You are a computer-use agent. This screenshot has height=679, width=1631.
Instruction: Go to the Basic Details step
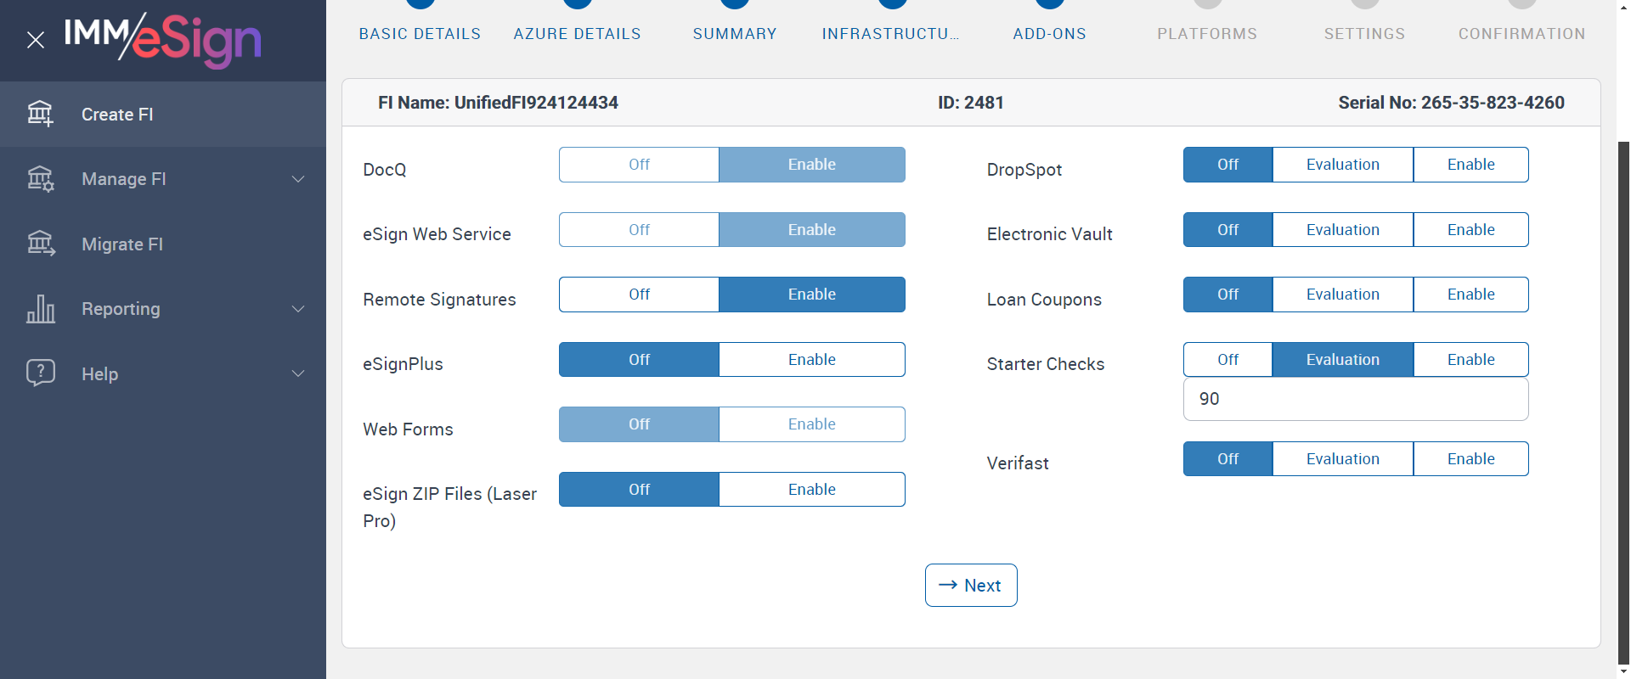(x=420, y=33)
